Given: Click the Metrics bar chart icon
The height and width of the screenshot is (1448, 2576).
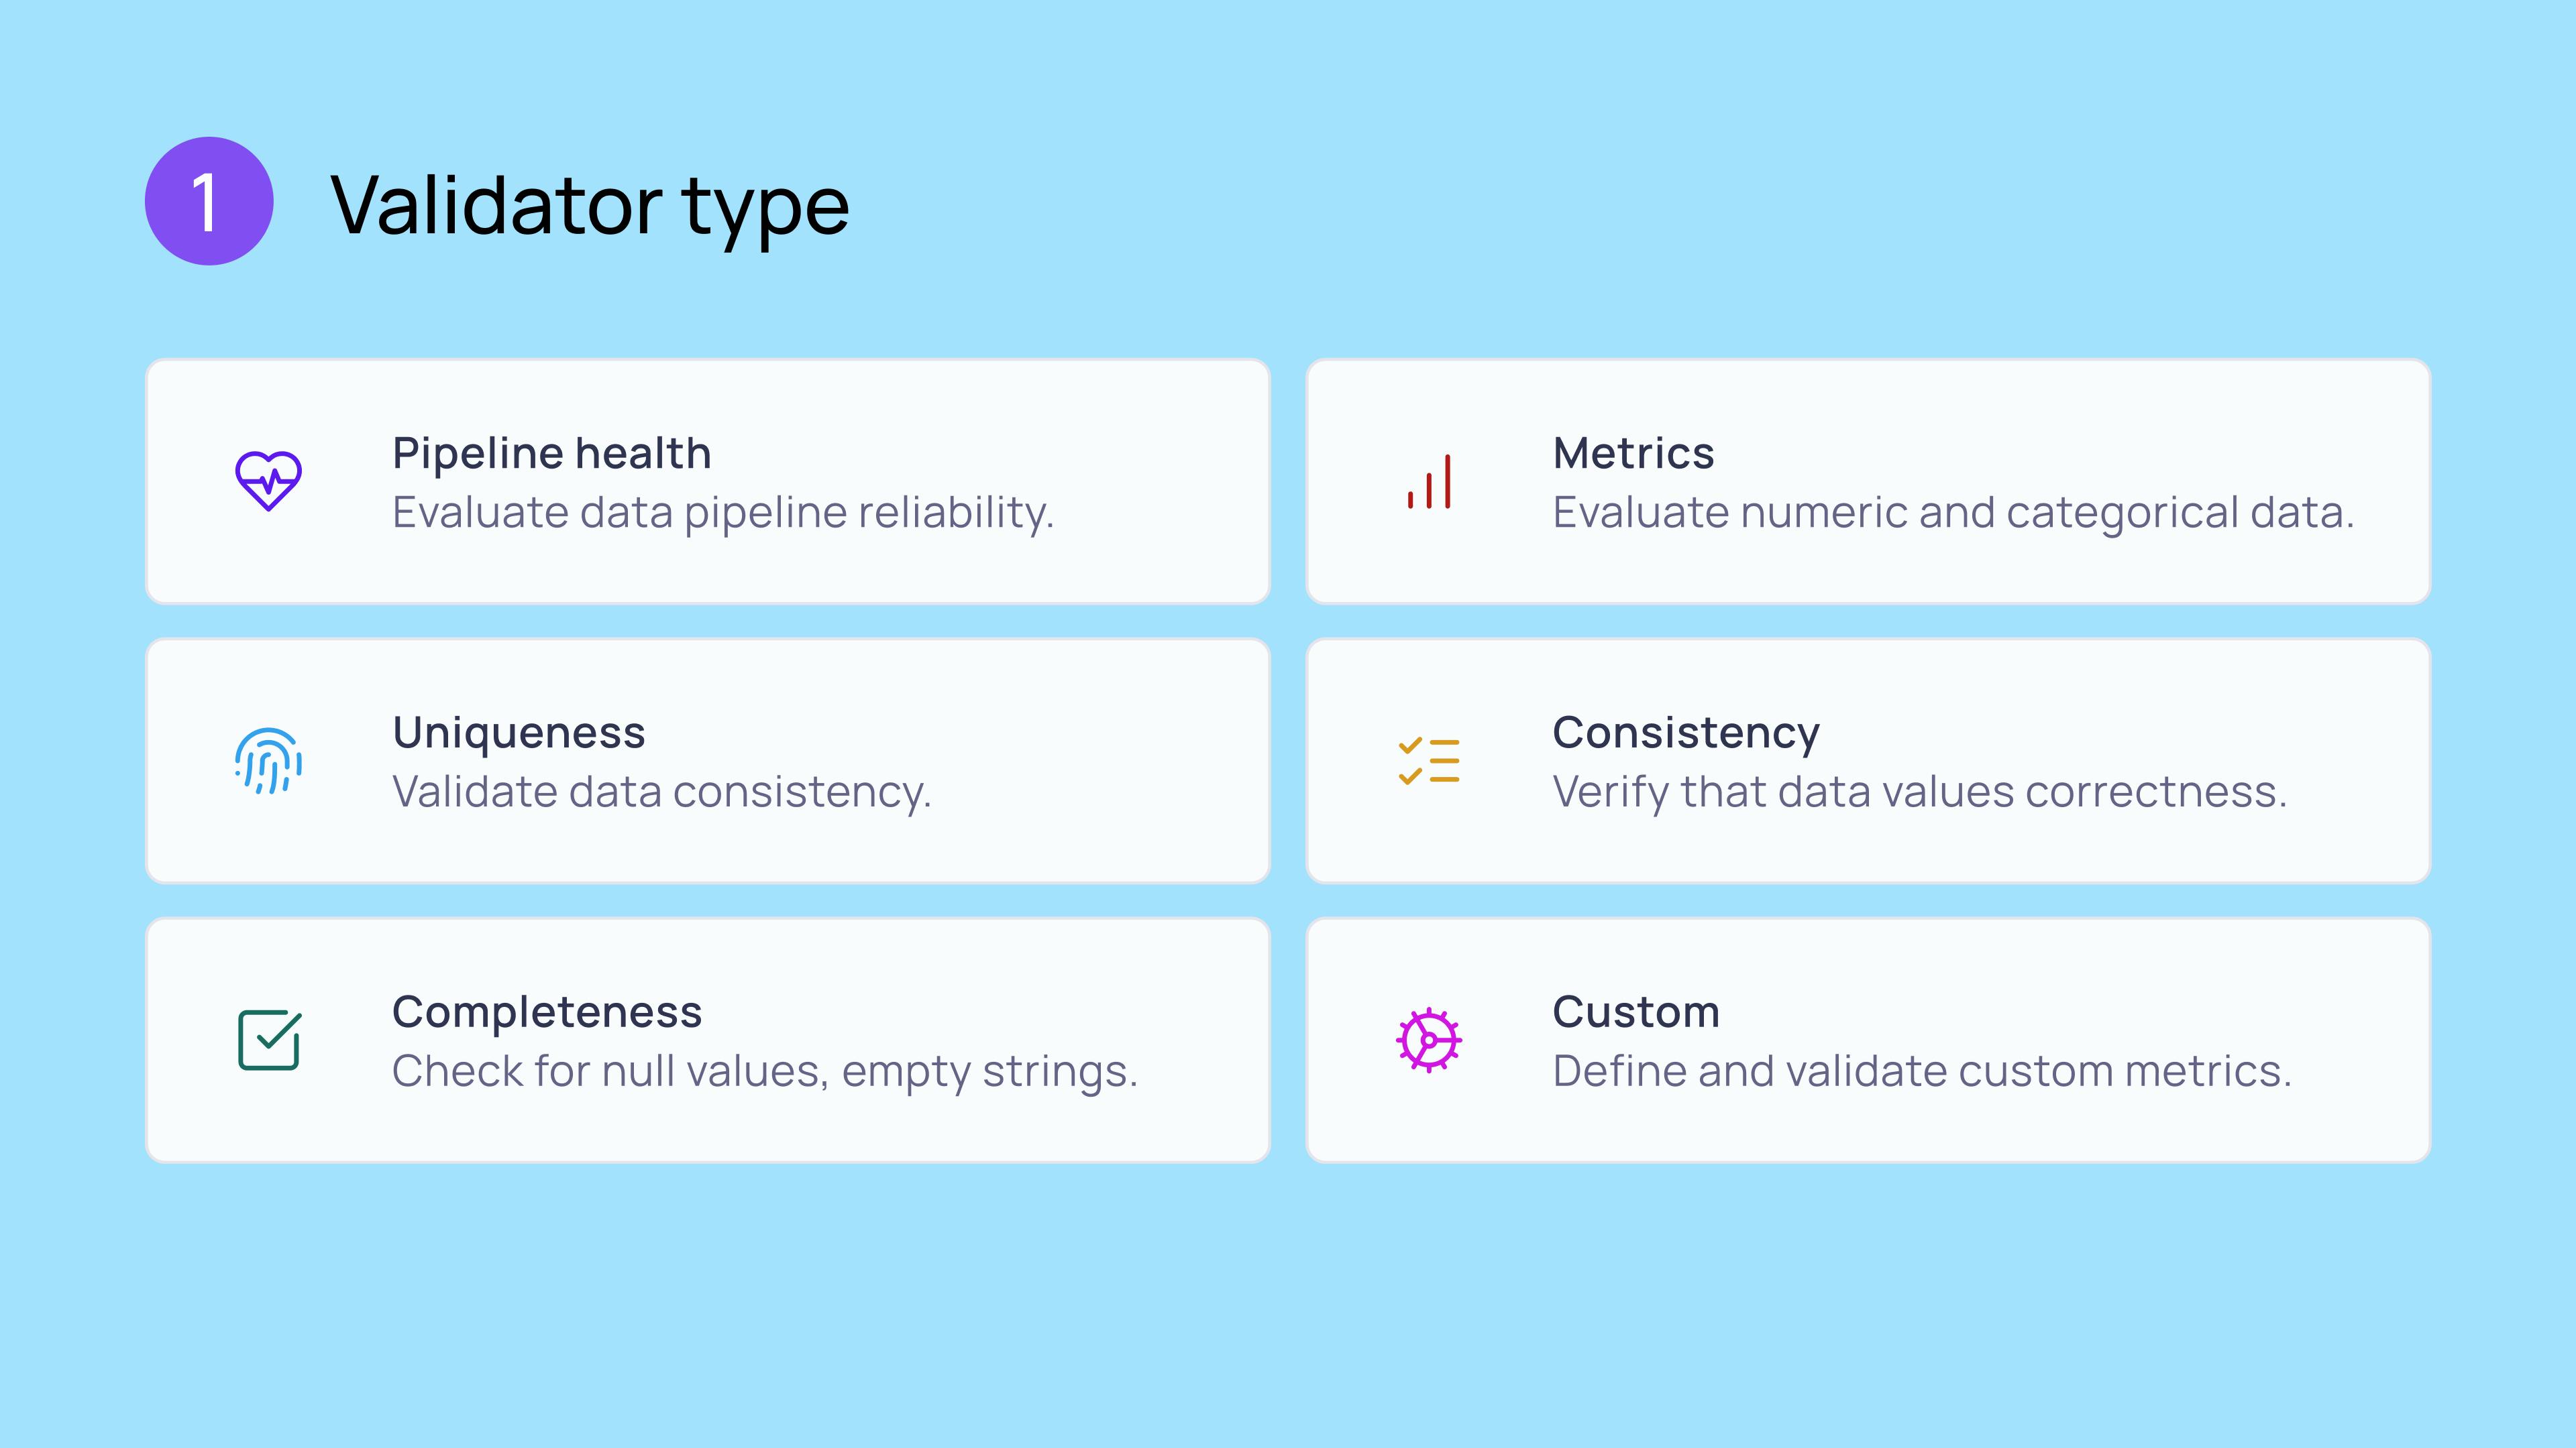Looking at the screenshot, I should (x=1429, y=482).
